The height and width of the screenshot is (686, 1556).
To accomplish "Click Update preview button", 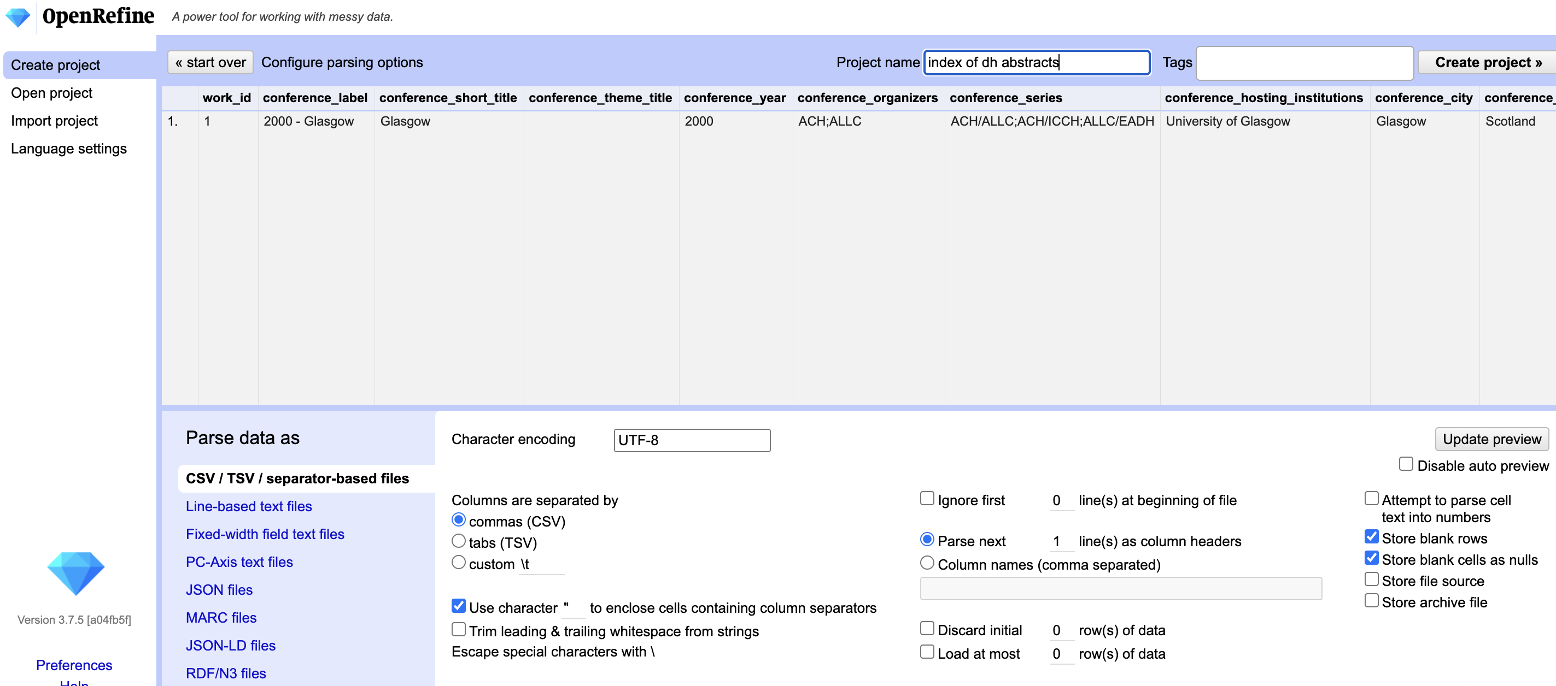I will [x=1491, y=439].
